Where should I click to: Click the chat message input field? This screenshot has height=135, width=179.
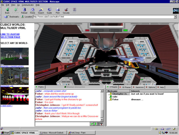(62, 124)
